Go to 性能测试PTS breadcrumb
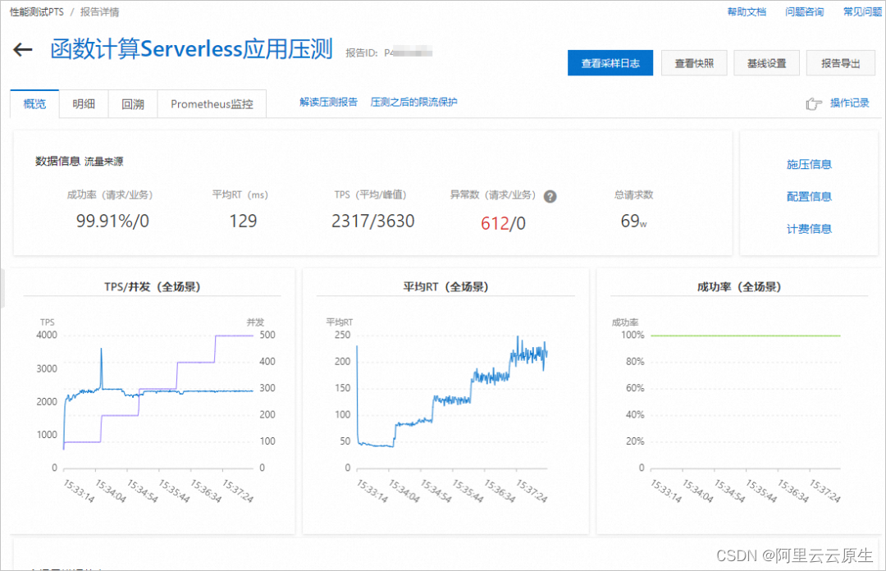Screen dimensions: 886x571 [37, 11]
